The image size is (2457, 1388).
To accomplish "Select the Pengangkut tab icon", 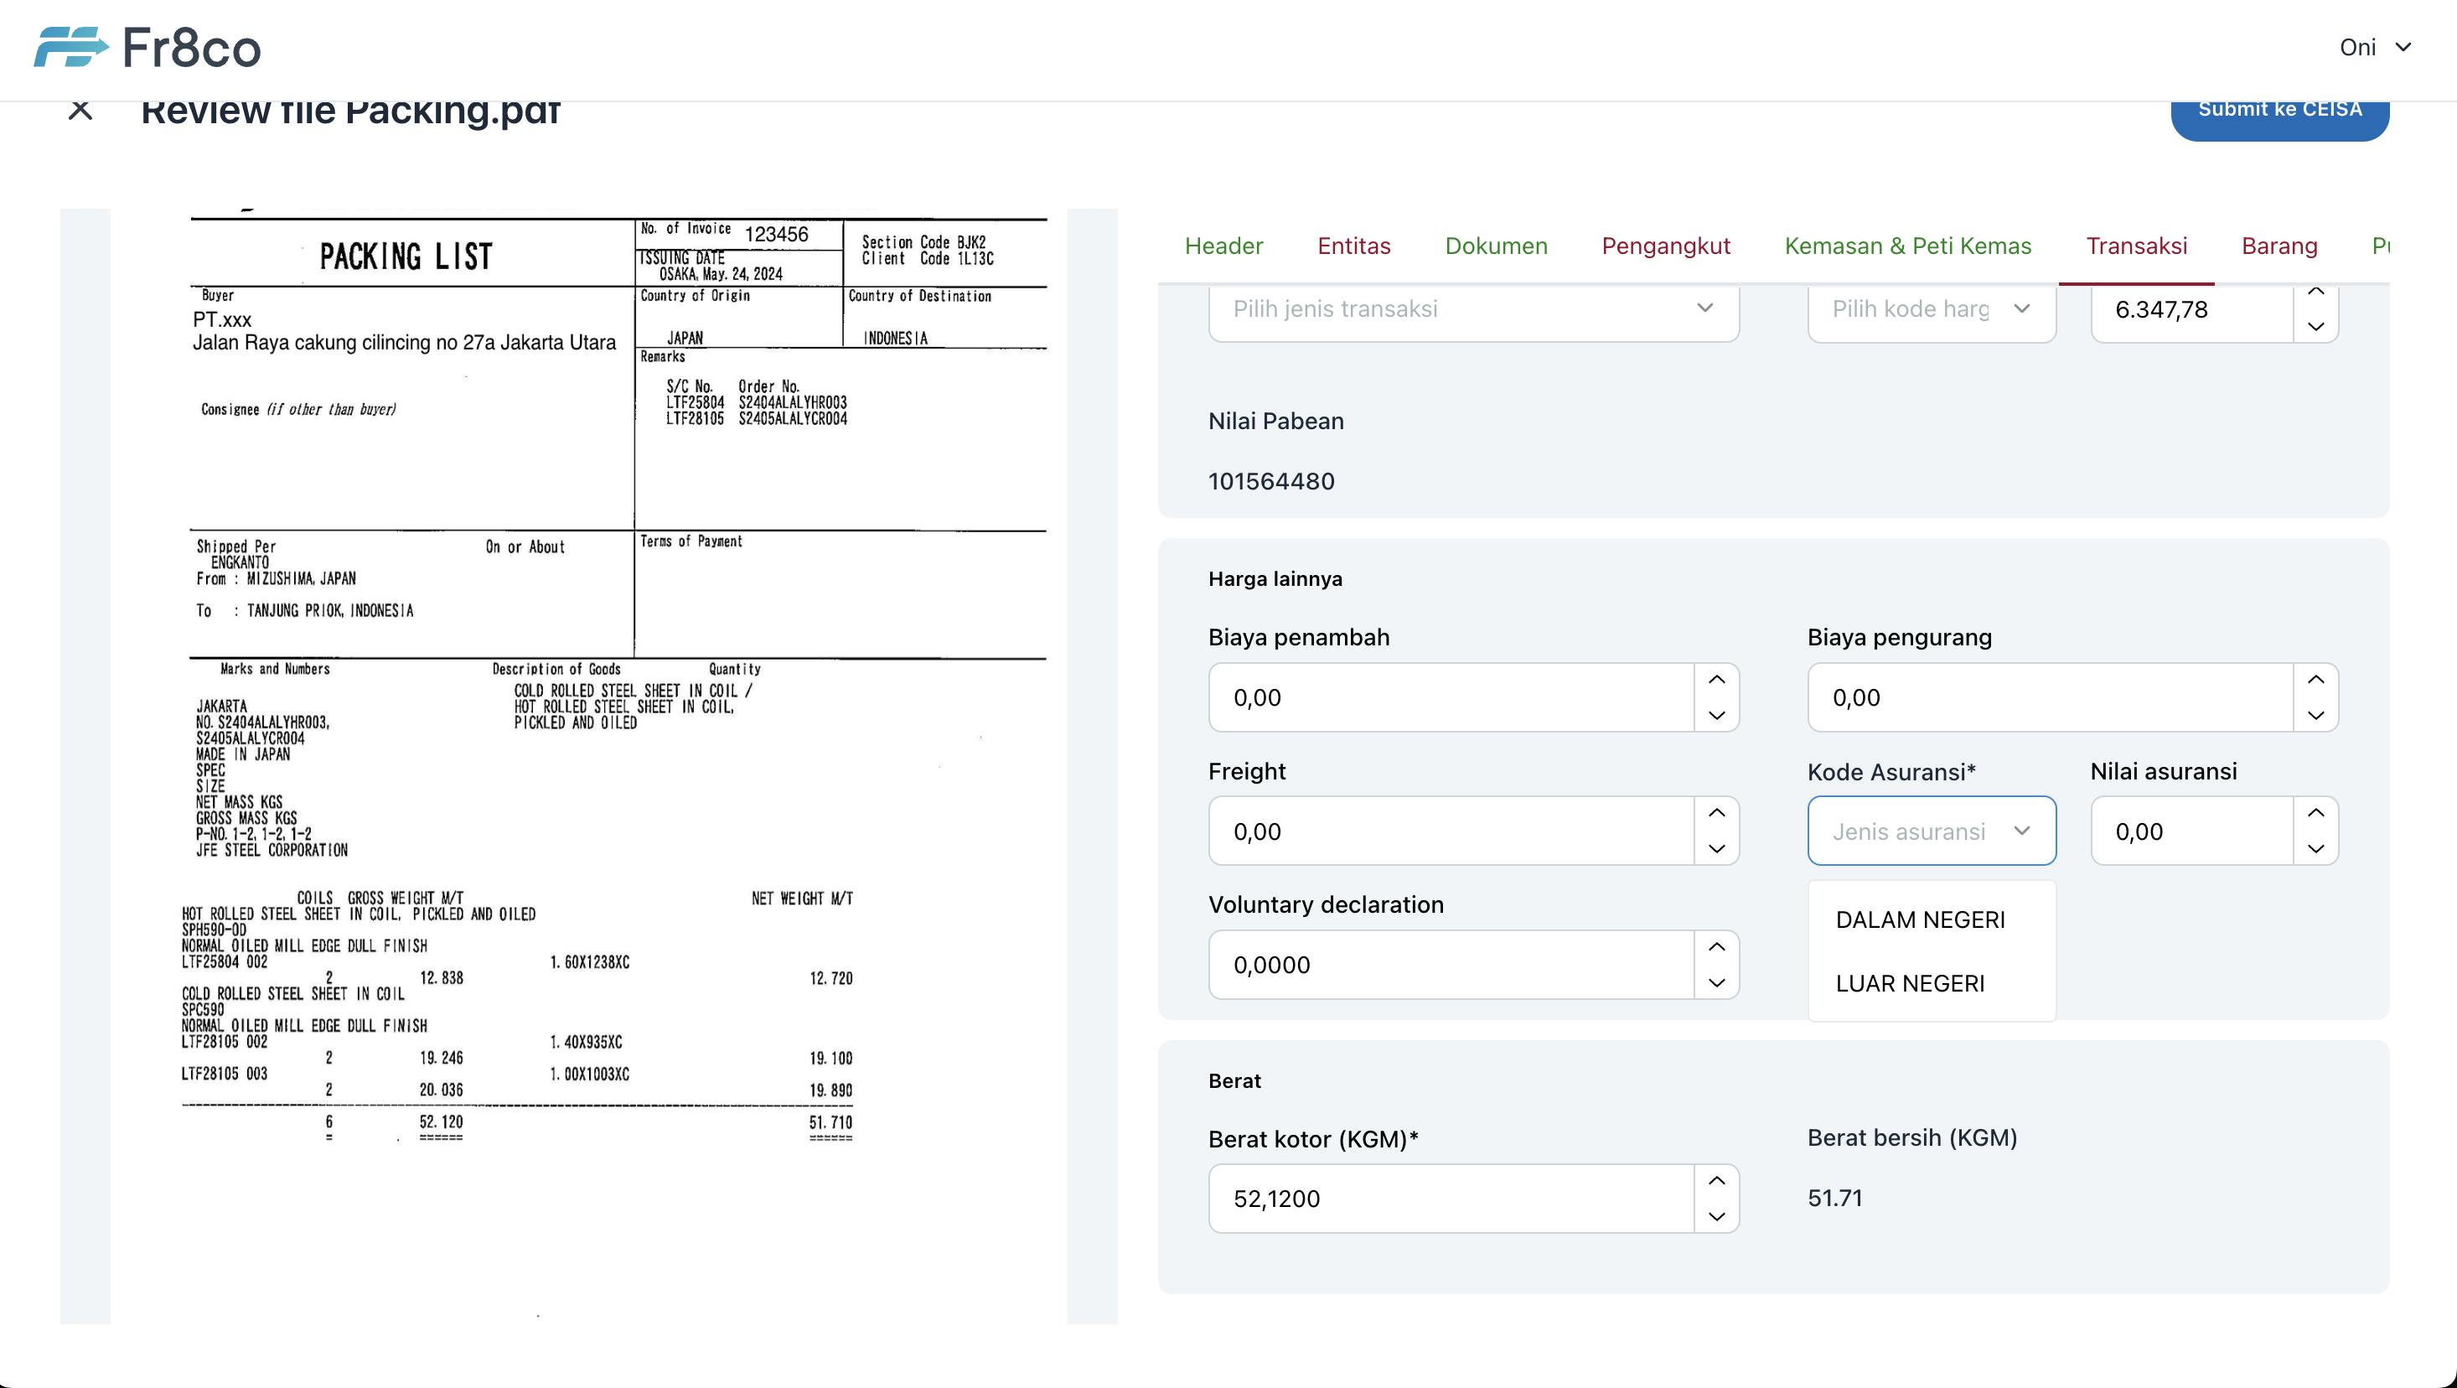I will (x=1668, y=245).
